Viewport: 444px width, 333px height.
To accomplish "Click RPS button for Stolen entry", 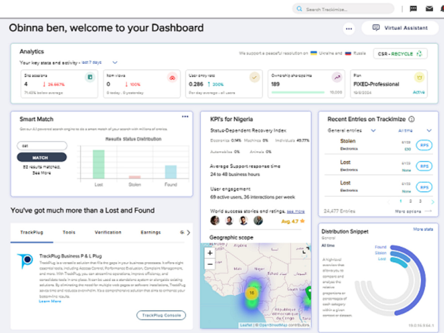I will tap(424, 145).
